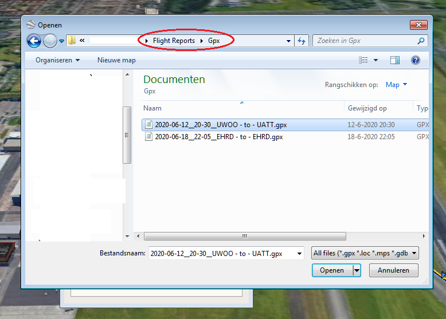This screenshot has width=446, height=319.
Task: Expand the arrow before Gpx breadcrumb
Action: click(202, 41)
